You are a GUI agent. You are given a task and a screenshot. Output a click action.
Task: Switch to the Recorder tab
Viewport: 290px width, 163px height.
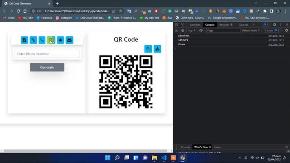(x=226, y=24)
